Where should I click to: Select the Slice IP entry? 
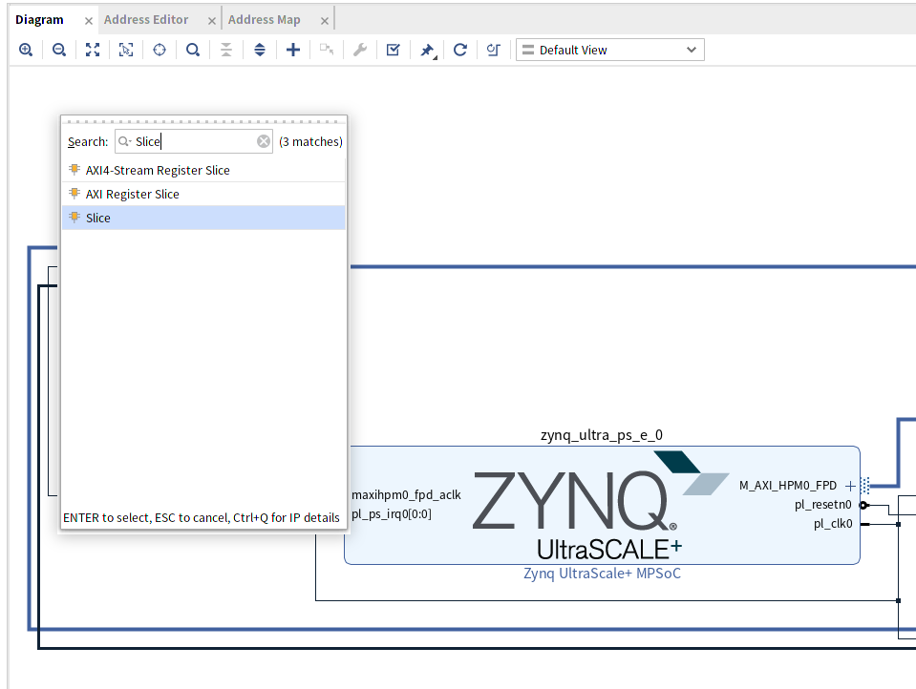click(203, 218)
